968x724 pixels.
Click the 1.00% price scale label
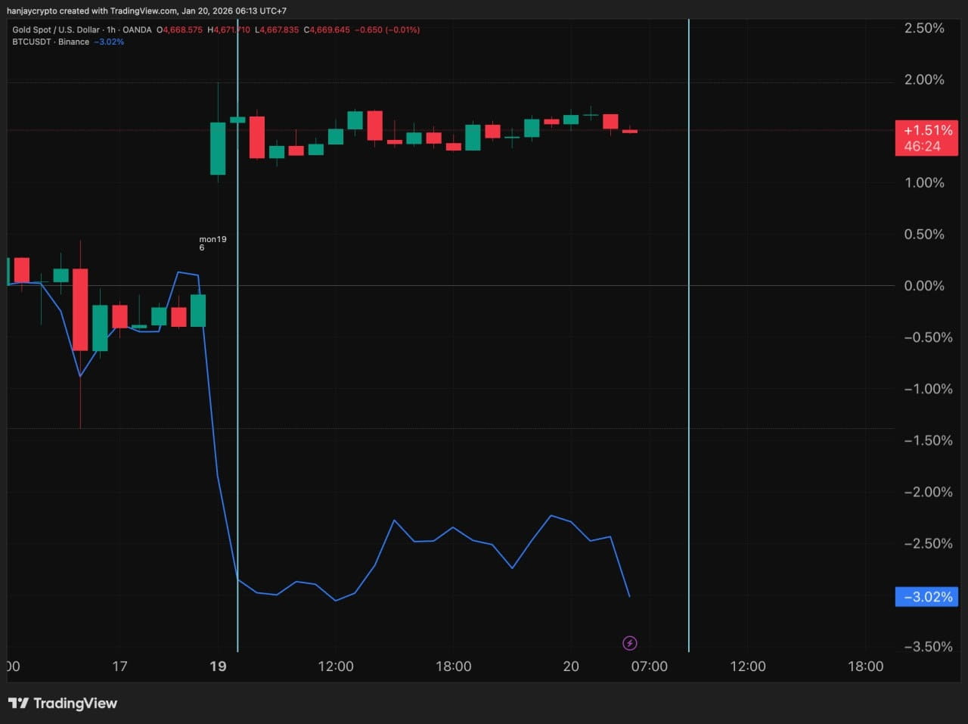(x=924, y=183)
